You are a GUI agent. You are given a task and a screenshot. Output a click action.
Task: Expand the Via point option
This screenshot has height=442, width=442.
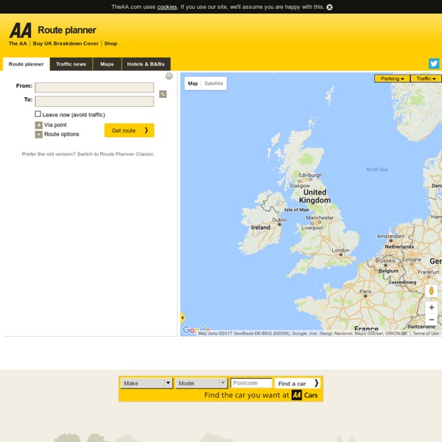(x=39, y=125)
